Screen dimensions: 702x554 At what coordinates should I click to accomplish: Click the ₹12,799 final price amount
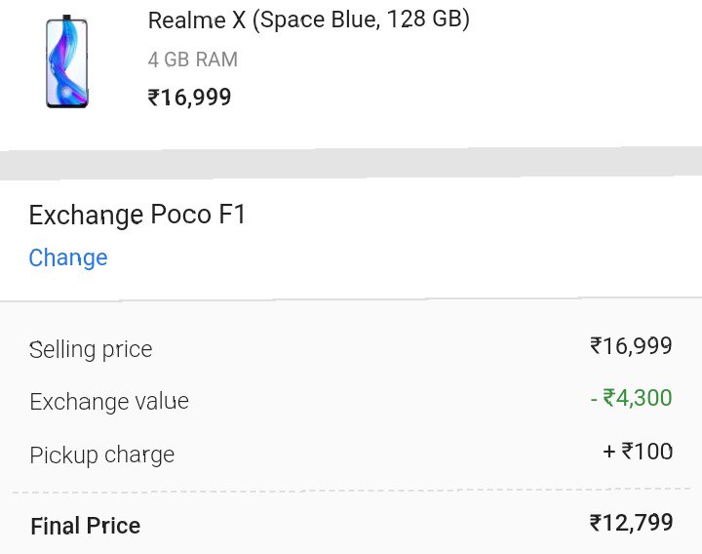pos(631,523)
